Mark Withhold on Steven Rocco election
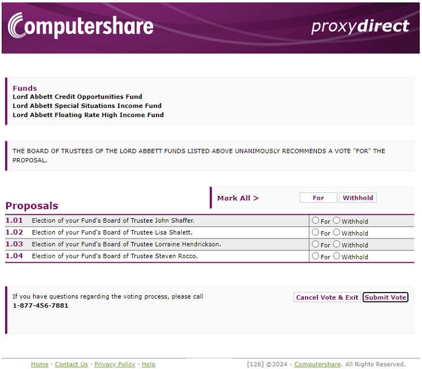The height and width of the screenshot is (369, 422). tap(336, 256)
